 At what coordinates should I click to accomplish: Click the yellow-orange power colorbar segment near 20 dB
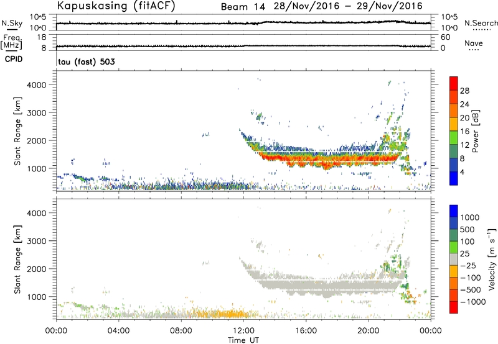(454, 124)
